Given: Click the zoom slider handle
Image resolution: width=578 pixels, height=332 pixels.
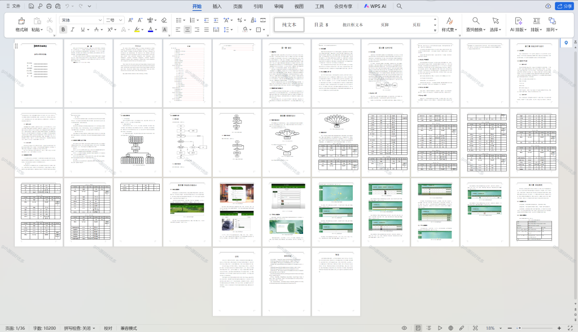Looking at the screenshot, I should 519,328.
